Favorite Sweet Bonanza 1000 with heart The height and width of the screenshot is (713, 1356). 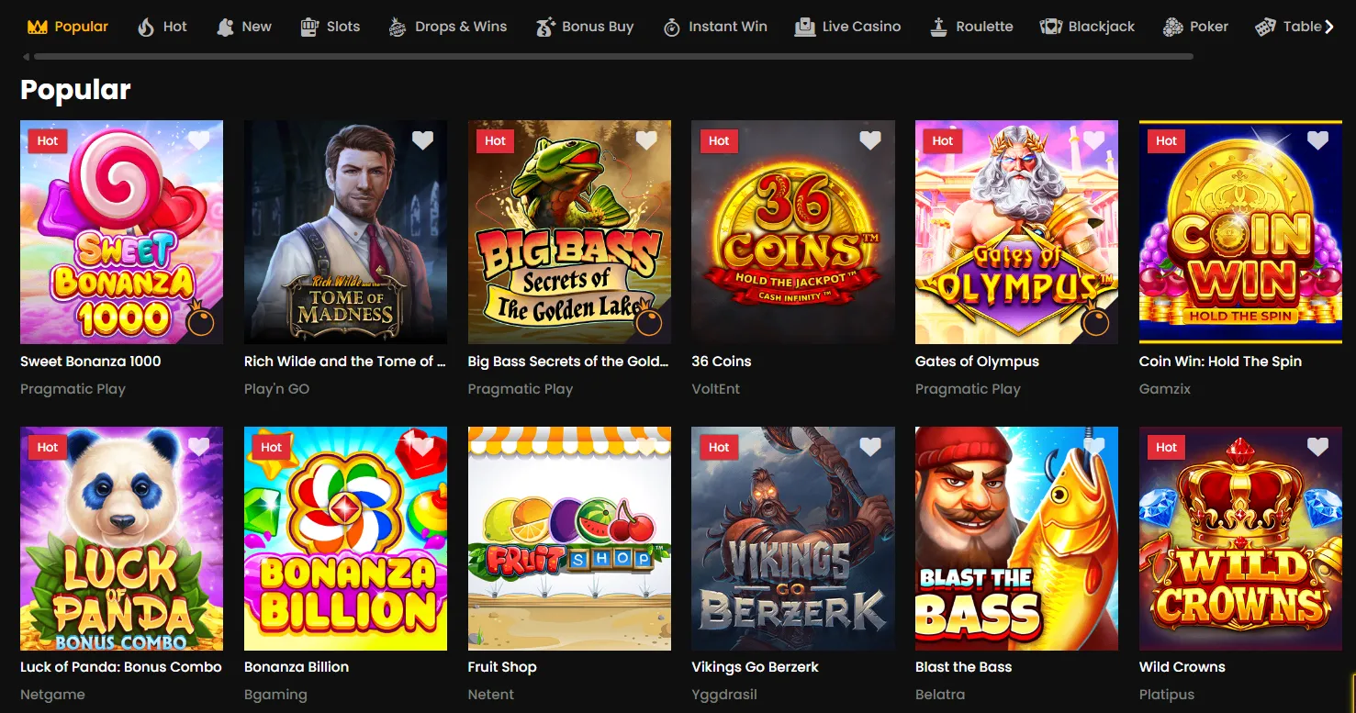coord(199,140)
